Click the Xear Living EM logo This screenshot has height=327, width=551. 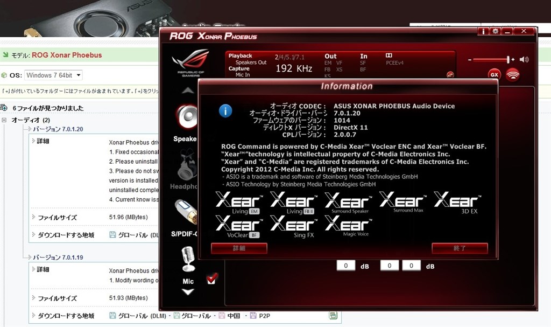tap(239, 203)
